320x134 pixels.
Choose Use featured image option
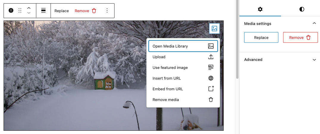coord(183,67)
